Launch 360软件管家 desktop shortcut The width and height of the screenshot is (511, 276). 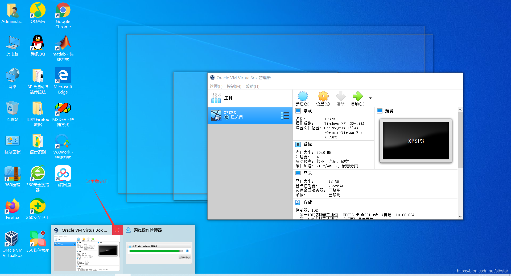38,242
